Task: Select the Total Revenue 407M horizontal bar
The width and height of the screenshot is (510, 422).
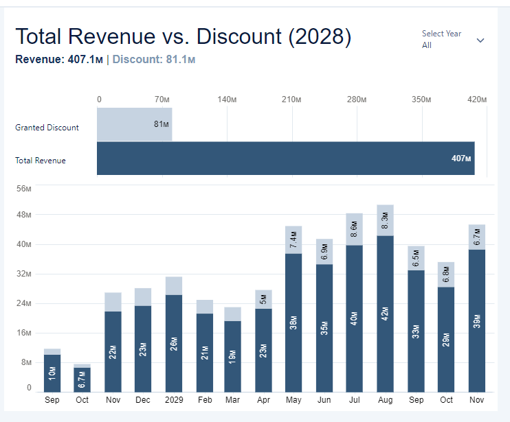Action: pos(285,159)
